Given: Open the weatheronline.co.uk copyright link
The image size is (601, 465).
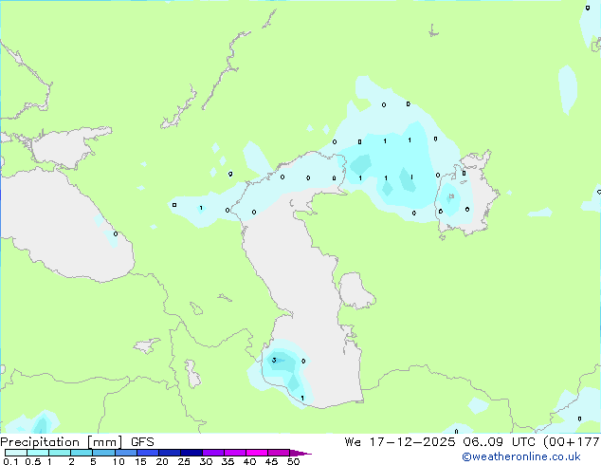Looking at the screenshot, I should click(x=520, y=456).
